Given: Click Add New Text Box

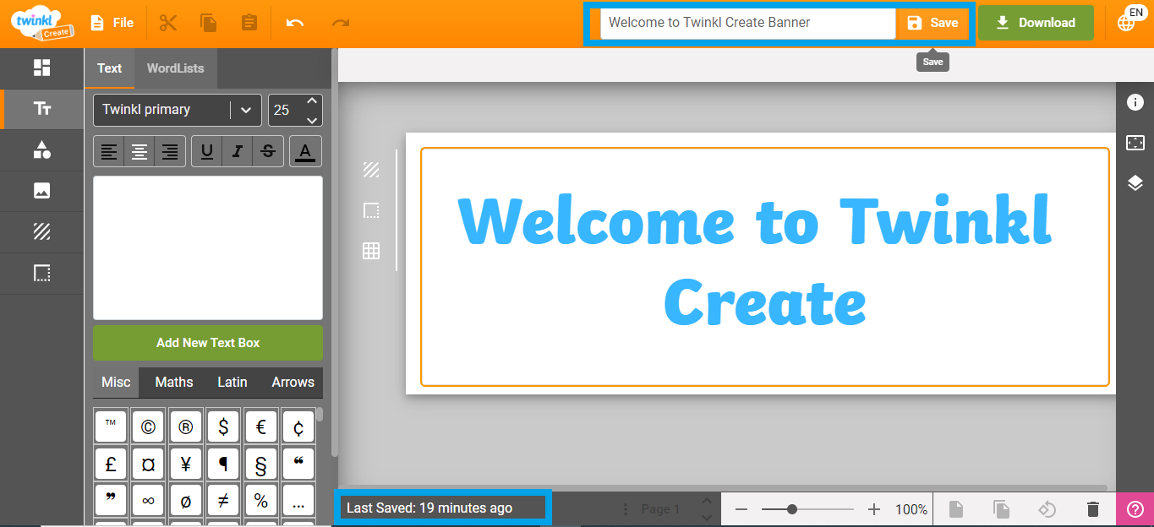Looking at the screenshot, I should (208, 343).
